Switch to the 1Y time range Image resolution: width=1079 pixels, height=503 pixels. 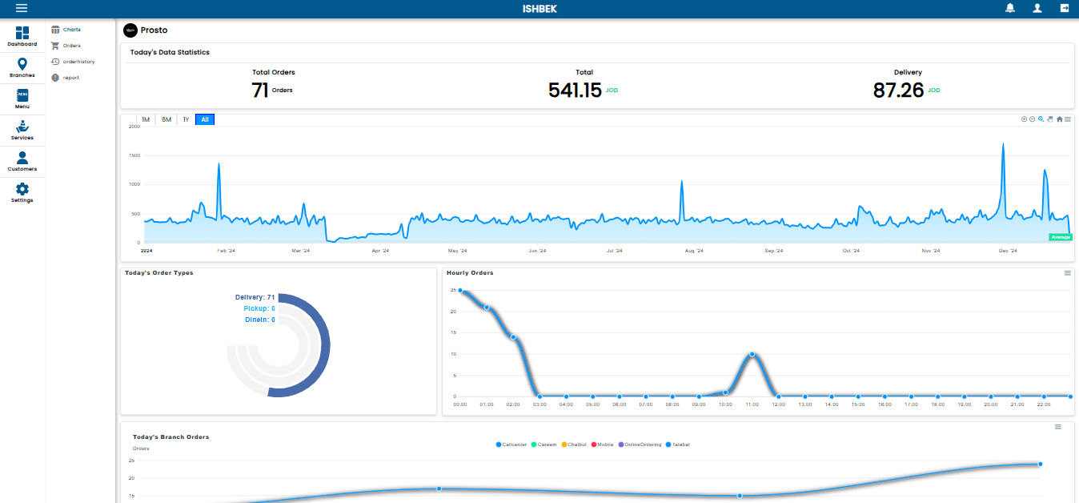coord(186,120)
